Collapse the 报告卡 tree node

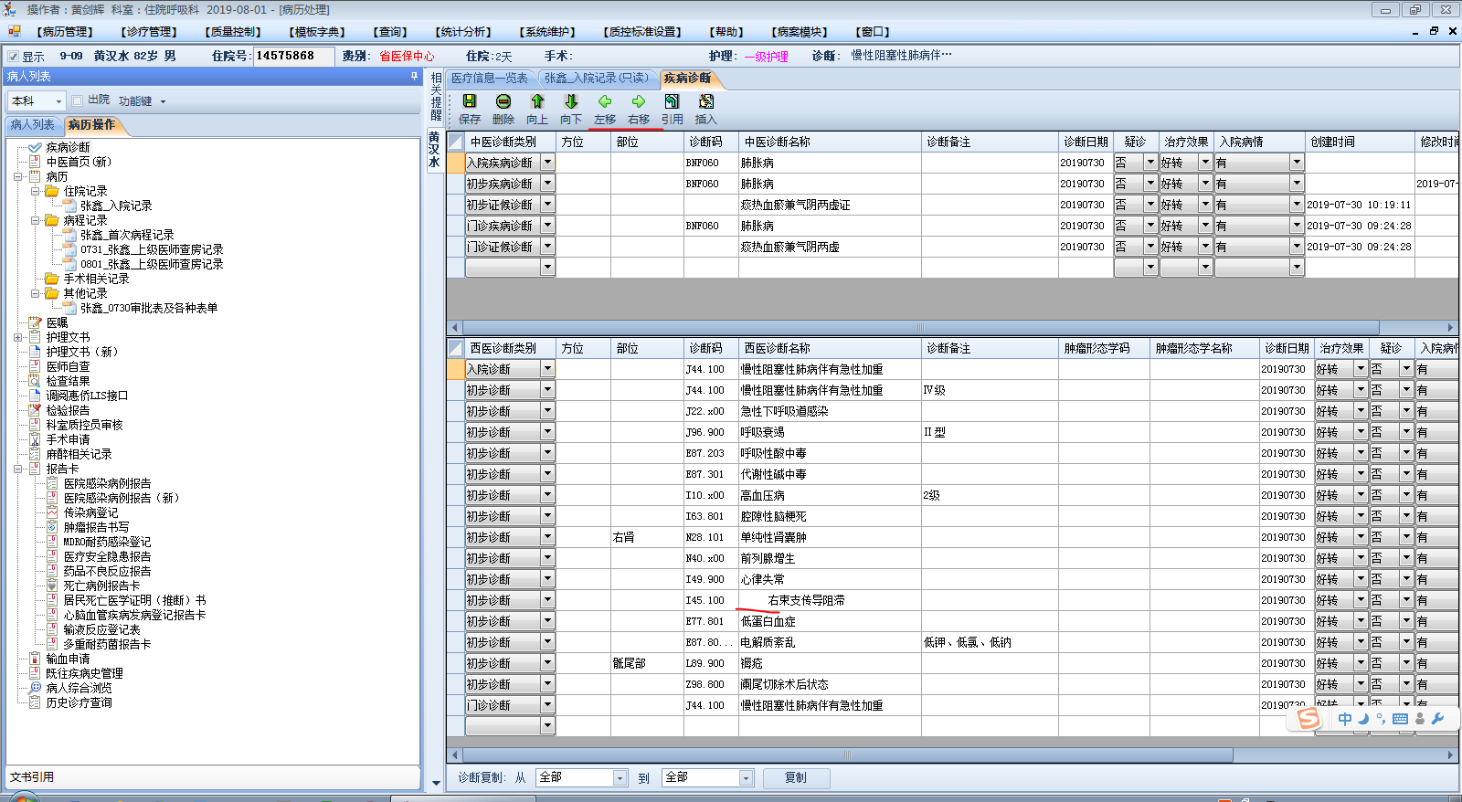[x=17, y=469]
